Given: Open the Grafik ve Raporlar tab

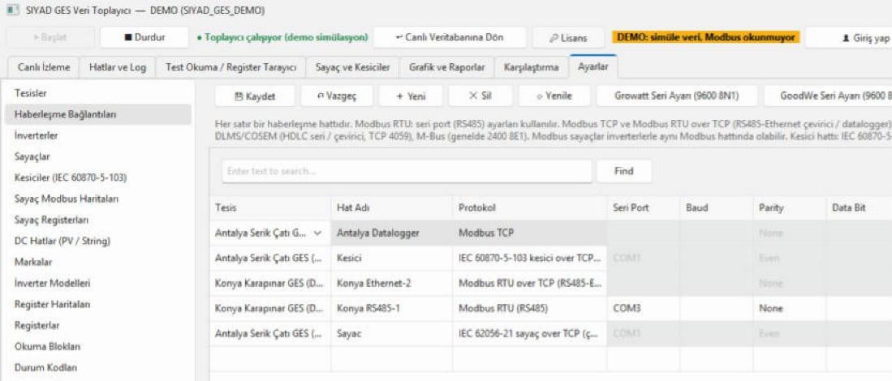Looking at the screenshot, I should 446,67.
